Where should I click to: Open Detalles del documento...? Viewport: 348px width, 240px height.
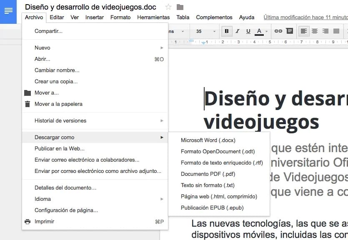coord(95,187)
